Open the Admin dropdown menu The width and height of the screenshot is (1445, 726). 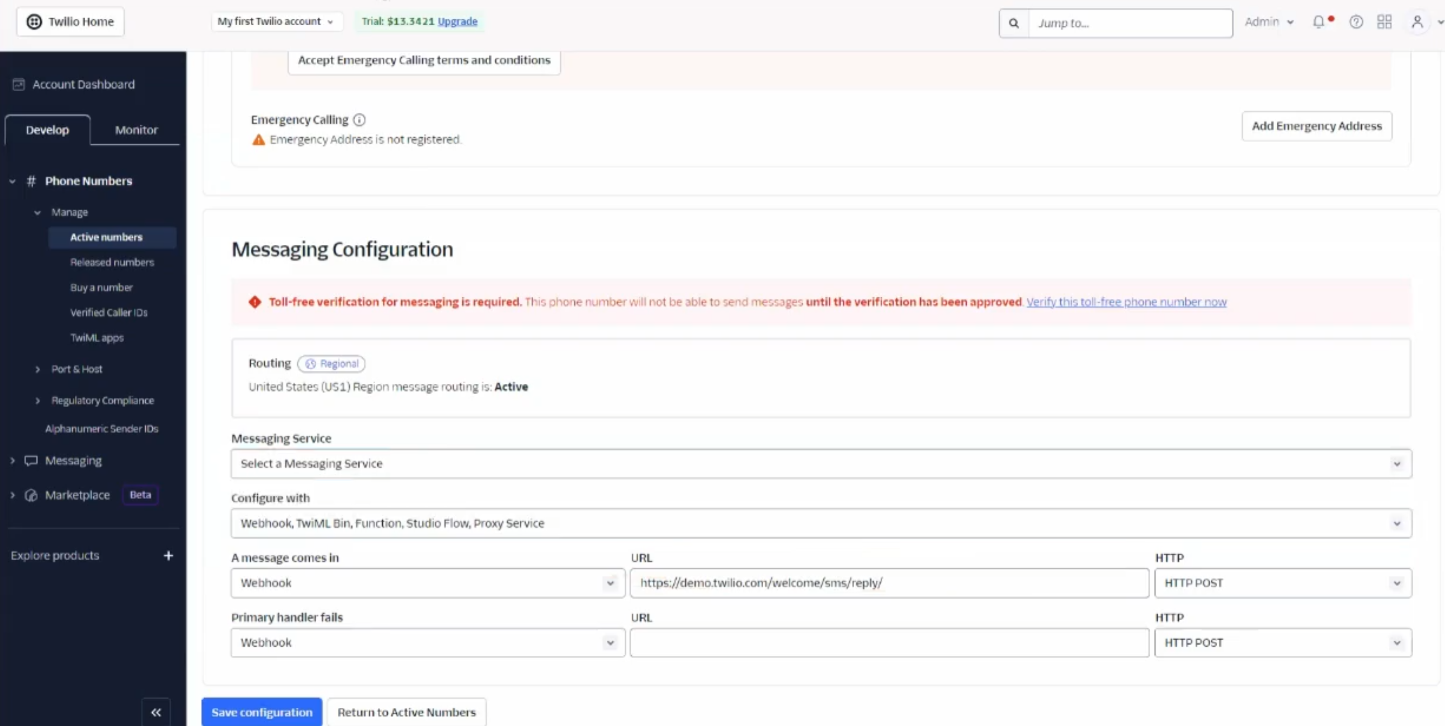tap(1269, 22)
